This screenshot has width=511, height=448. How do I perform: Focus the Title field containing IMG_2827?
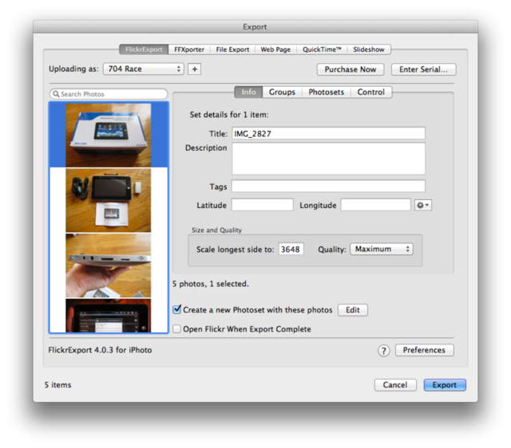328,133
